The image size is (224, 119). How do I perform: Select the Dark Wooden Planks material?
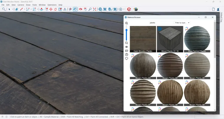coord(143,39)
